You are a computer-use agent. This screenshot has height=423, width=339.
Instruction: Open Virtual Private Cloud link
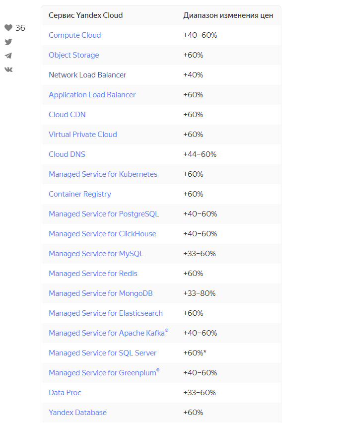(82, 135)
